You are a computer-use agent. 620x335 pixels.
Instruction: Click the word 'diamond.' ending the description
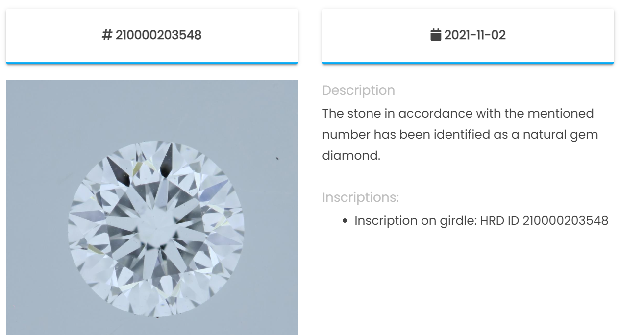click(351, 156)
